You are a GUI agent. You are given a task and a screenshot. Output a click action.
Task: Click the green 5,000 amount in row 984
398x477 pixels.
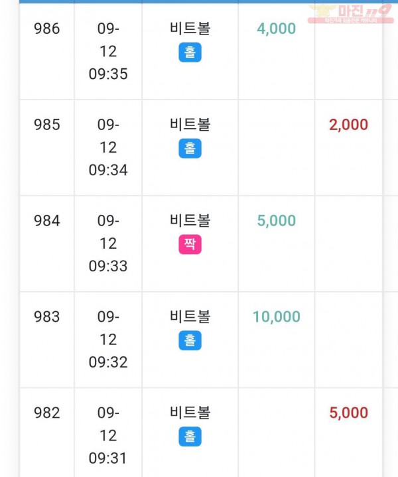[277, 221]
